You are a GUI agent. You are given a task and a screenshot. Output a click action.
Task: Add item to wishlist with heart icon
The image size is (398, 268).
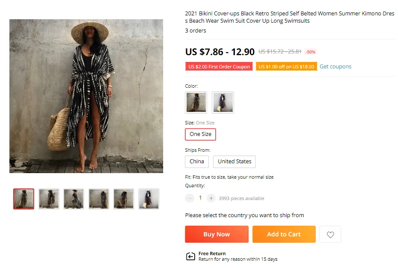point(330,234)
